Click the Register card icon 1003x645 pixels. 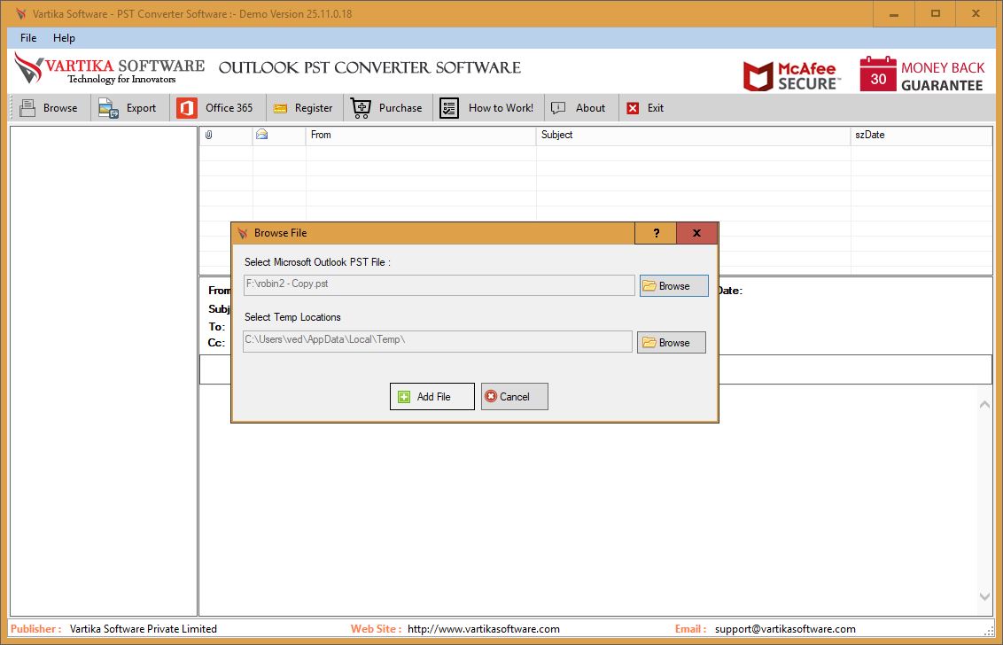point(280,109)
